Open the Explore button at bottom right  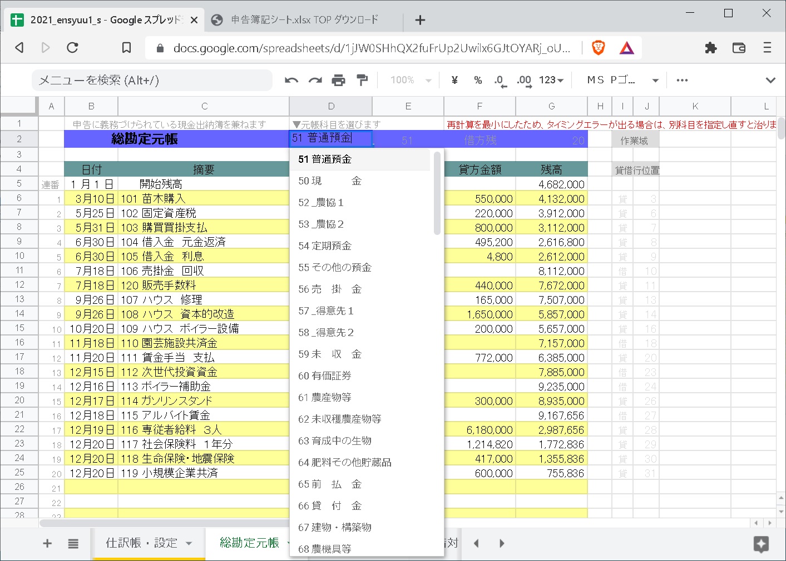(761, 544)
